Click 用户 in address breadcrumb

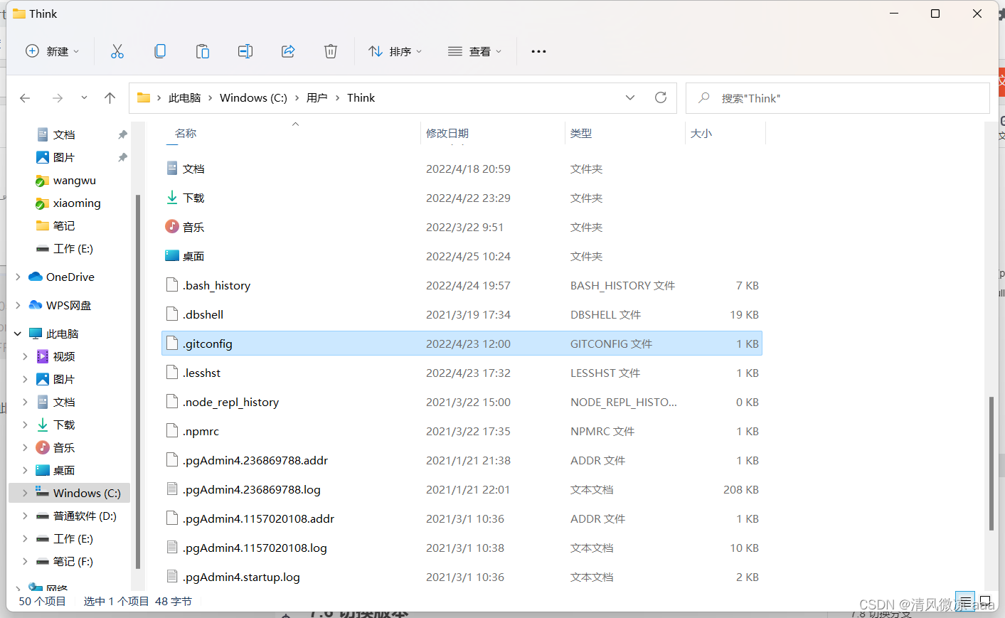point(317,98)
